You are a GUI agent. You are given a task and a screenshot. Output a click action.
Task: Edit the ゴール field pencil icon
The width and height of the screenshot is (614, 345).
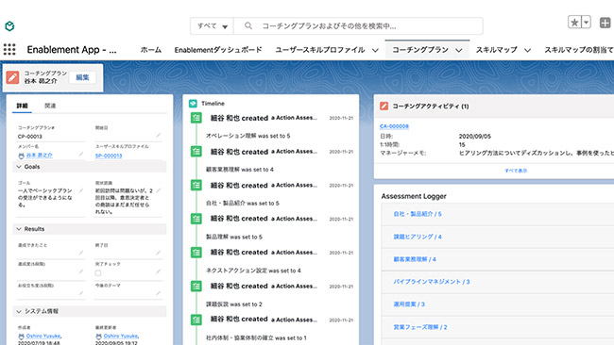81,190
